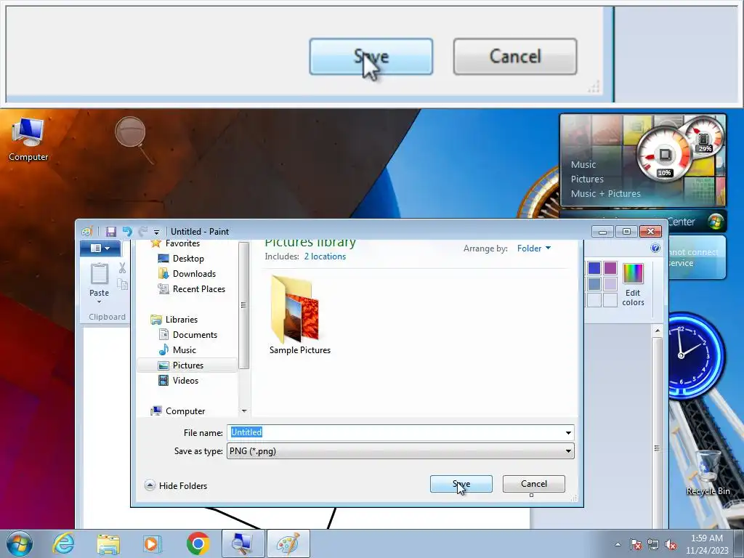Image resolution: width=744 pixels, height=558 pixels.
Task: Open the Customize Quick Access Toolbar arrow
Action: click(156, 232)
